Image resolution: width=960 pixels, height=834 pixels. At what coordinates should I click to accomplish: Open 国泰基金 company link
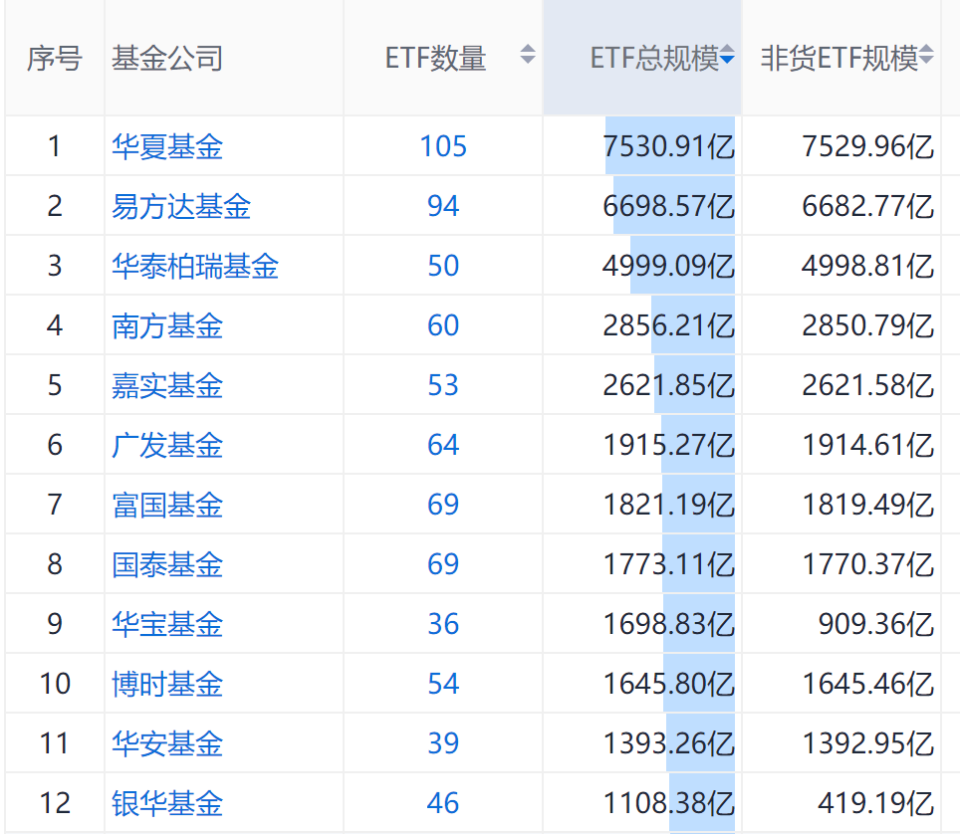tap(167, 564)
